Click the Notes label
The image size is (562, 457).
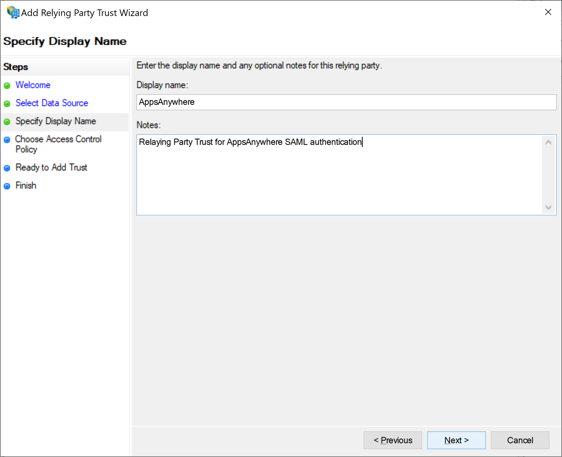(x=148, y=125)
